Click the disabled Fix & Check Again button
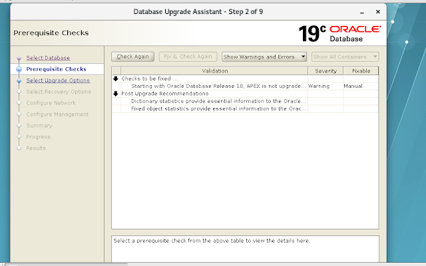This screenshot has height=266, width=426. 188,57
